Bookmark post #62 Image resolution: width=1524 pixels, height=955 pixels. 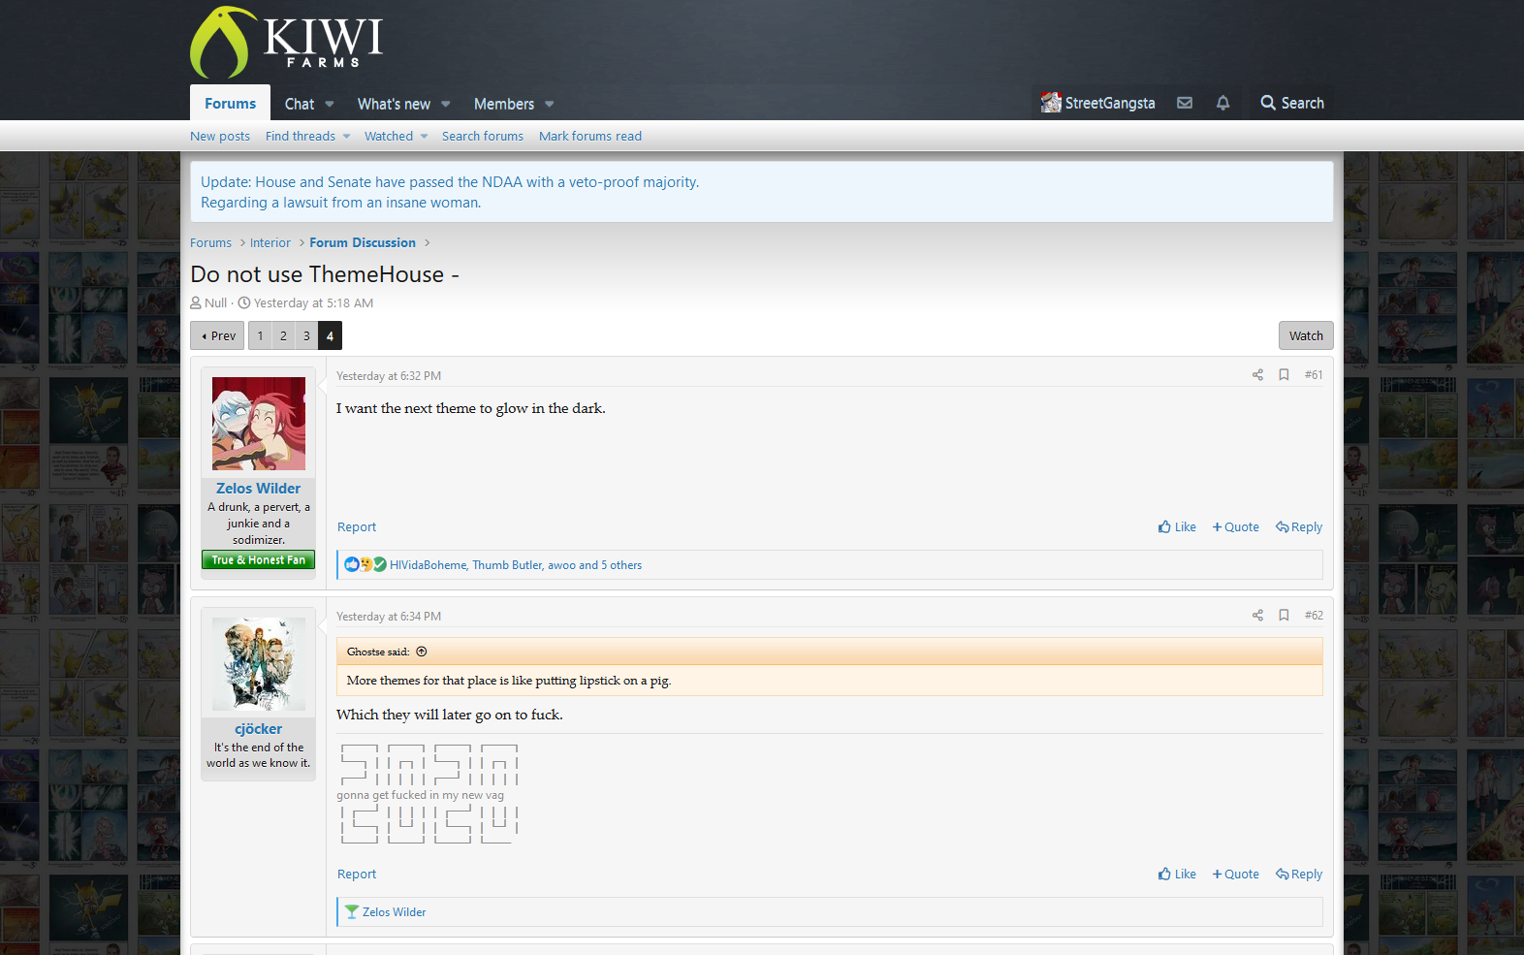(1284, 616)
